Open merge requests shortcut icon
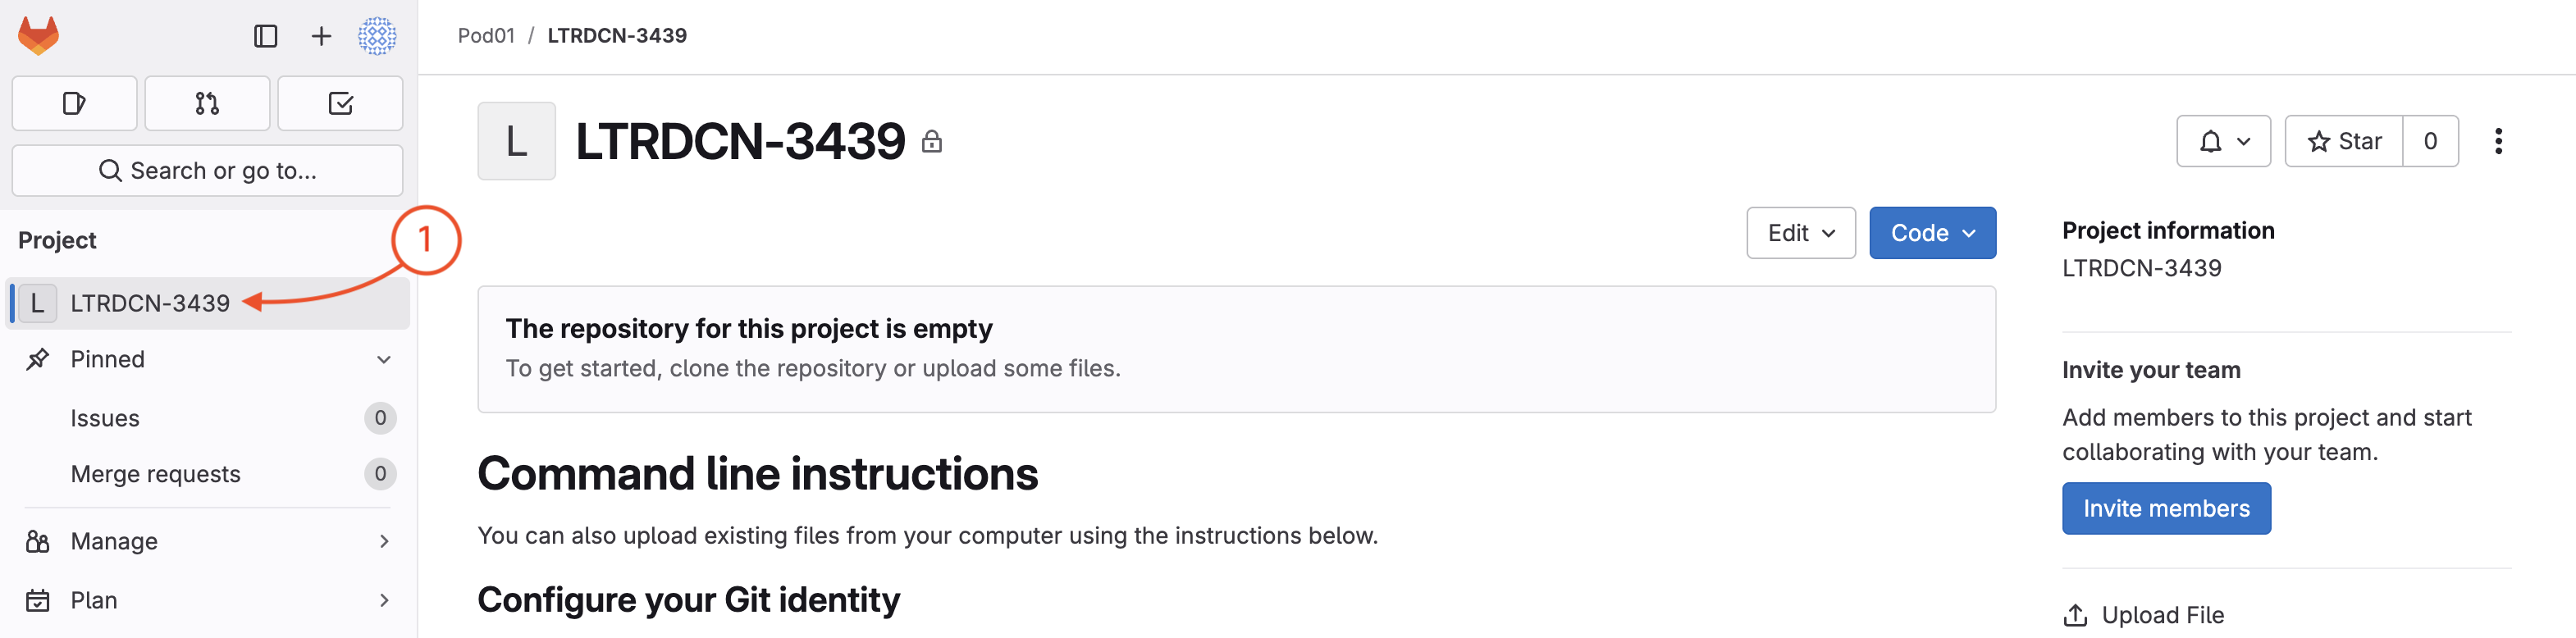The height and width of the screenshot is (638, 2576). tap(207, 103)
